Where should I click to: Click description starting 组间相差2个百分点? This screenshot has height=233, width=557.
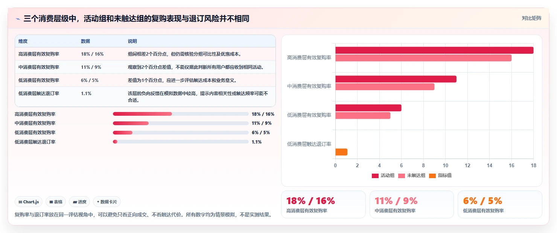click(x=185, y=54)
